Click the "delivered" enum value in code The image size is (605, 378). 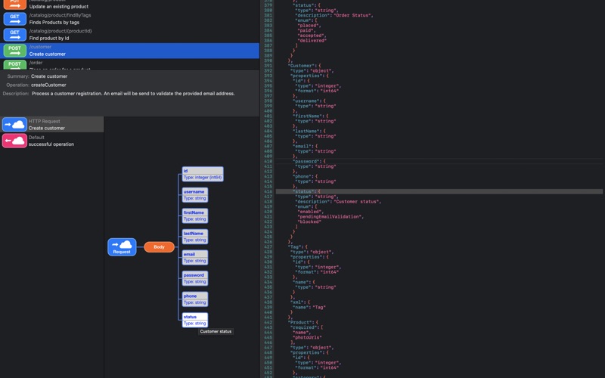(312, 41)
